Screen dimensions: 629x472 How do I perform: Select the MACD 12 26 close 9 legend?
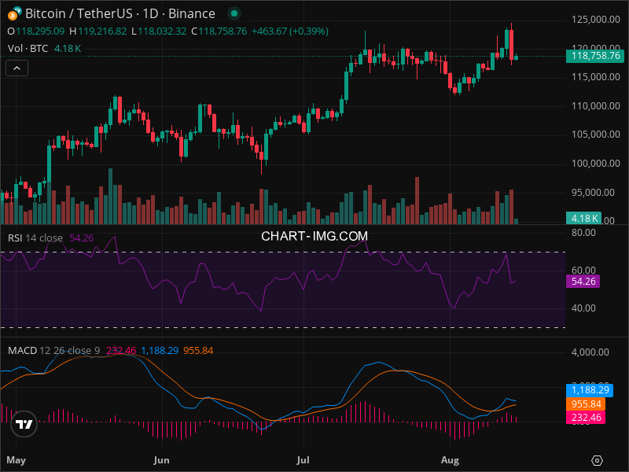(x=53, y=350)
